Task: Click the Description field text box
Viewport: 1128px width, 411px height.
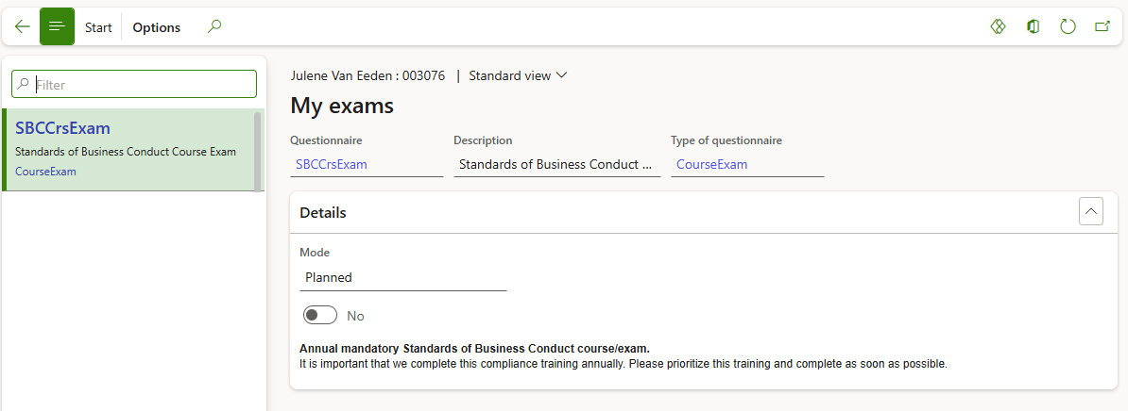Action: (556, 165)
